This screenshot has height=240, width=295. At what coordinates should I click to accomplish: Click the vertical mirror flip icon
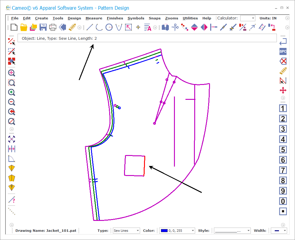(194, 27)
